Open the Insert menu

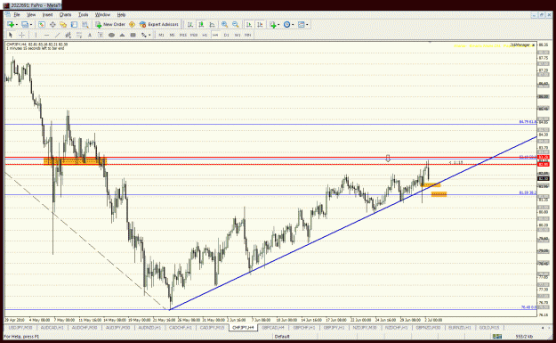pos(47,15)
